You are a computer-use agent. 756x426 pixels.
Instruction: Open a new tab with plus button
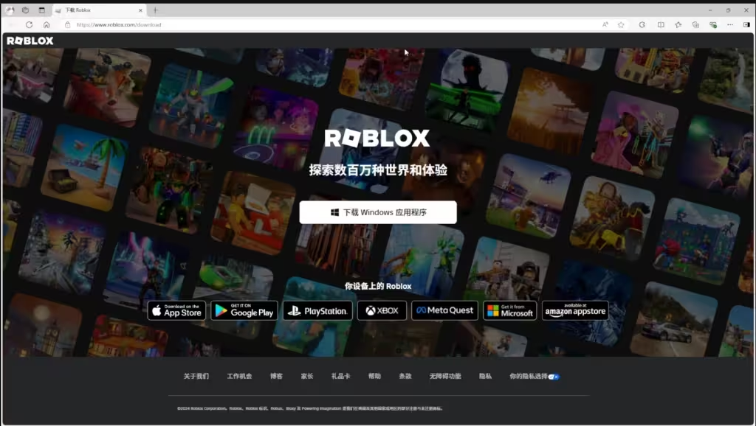[x=155, y=10]
